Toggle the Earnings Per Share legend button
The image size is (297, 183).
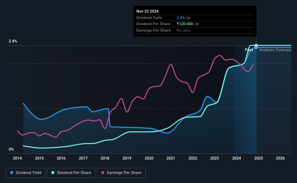pyautogui.click(x=121, y=173)
